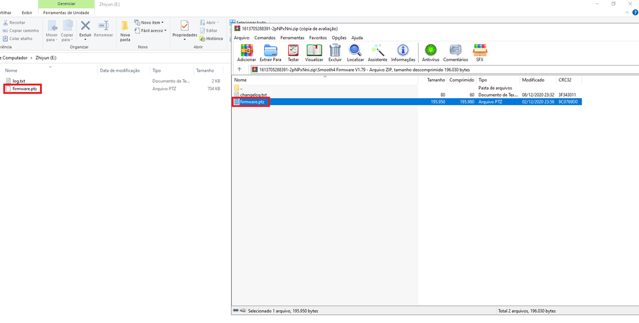
Task: Click Copiar para in Explorer ribbon
Action: click(x=67, y=30)
